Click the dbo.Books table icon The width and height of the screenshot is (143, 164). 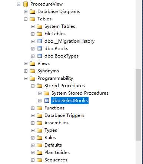[x=40, y=49]
